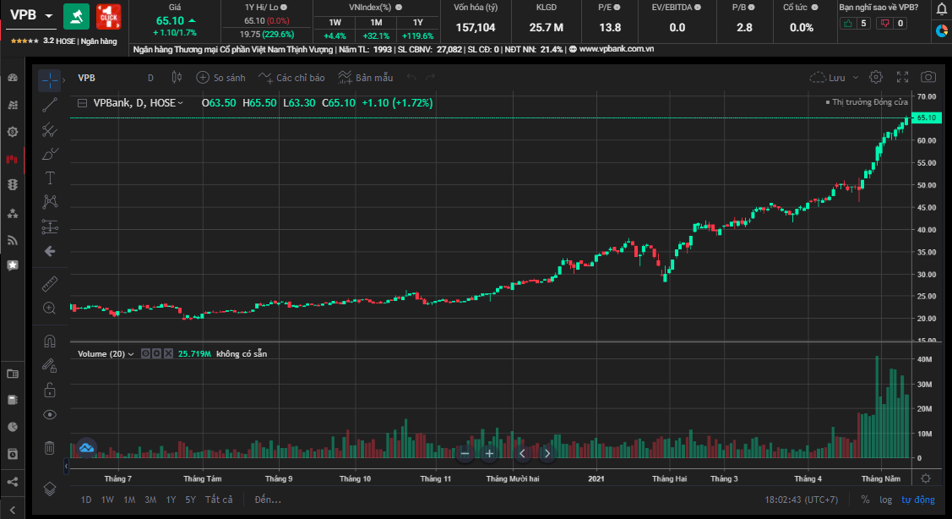Remove all drawings with trash icon

click(50, 447)
